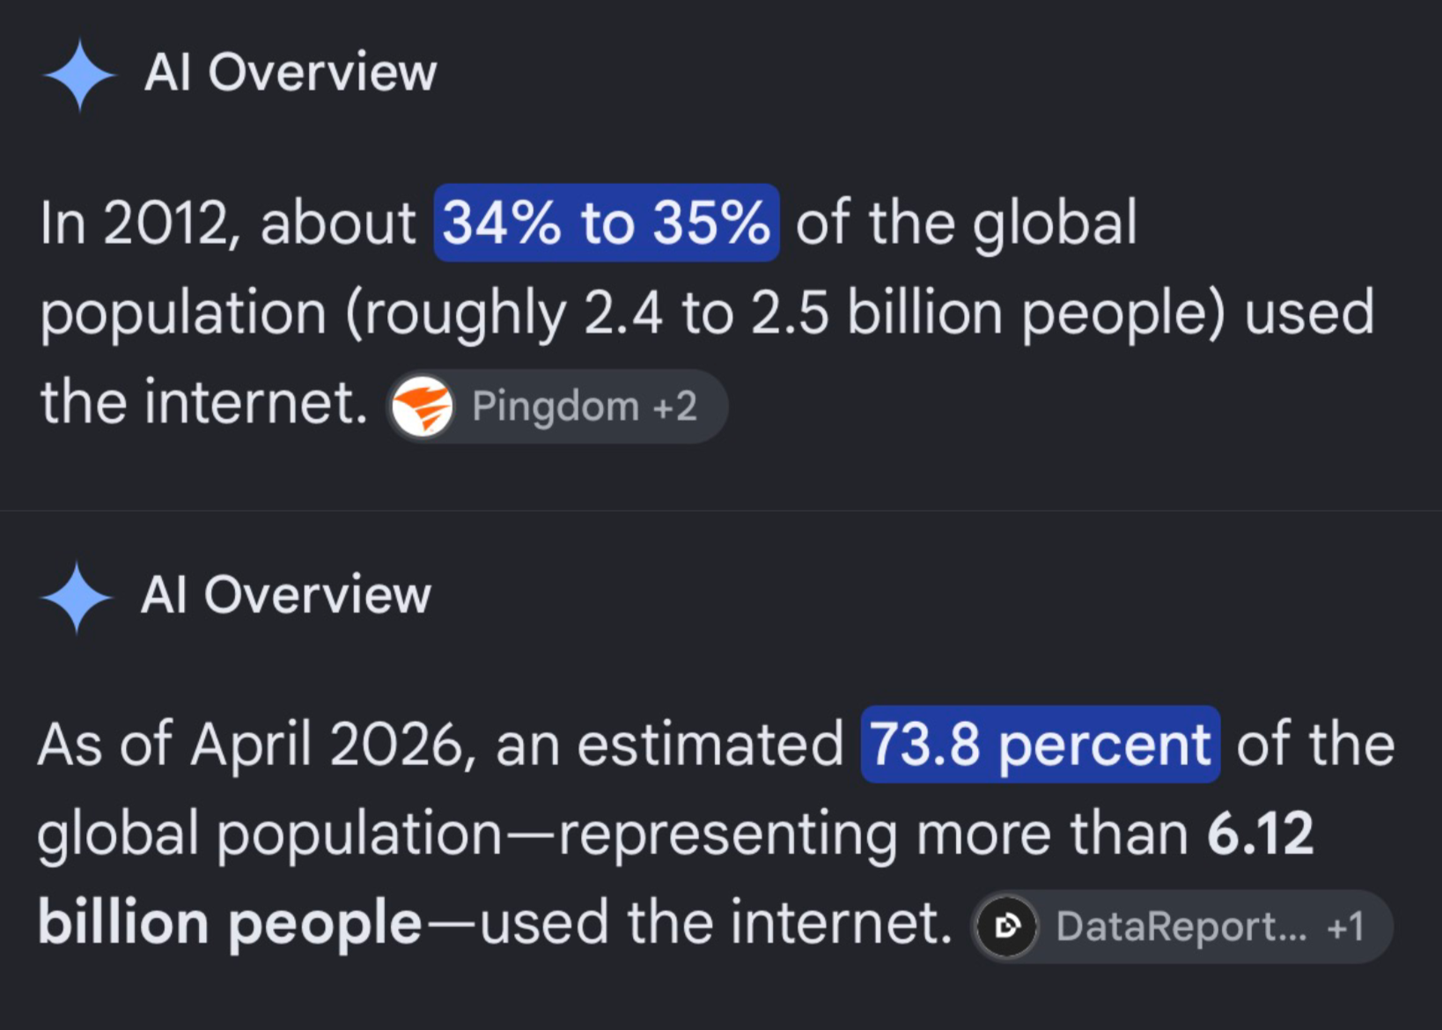Click the divider line between the overviews

721,511
